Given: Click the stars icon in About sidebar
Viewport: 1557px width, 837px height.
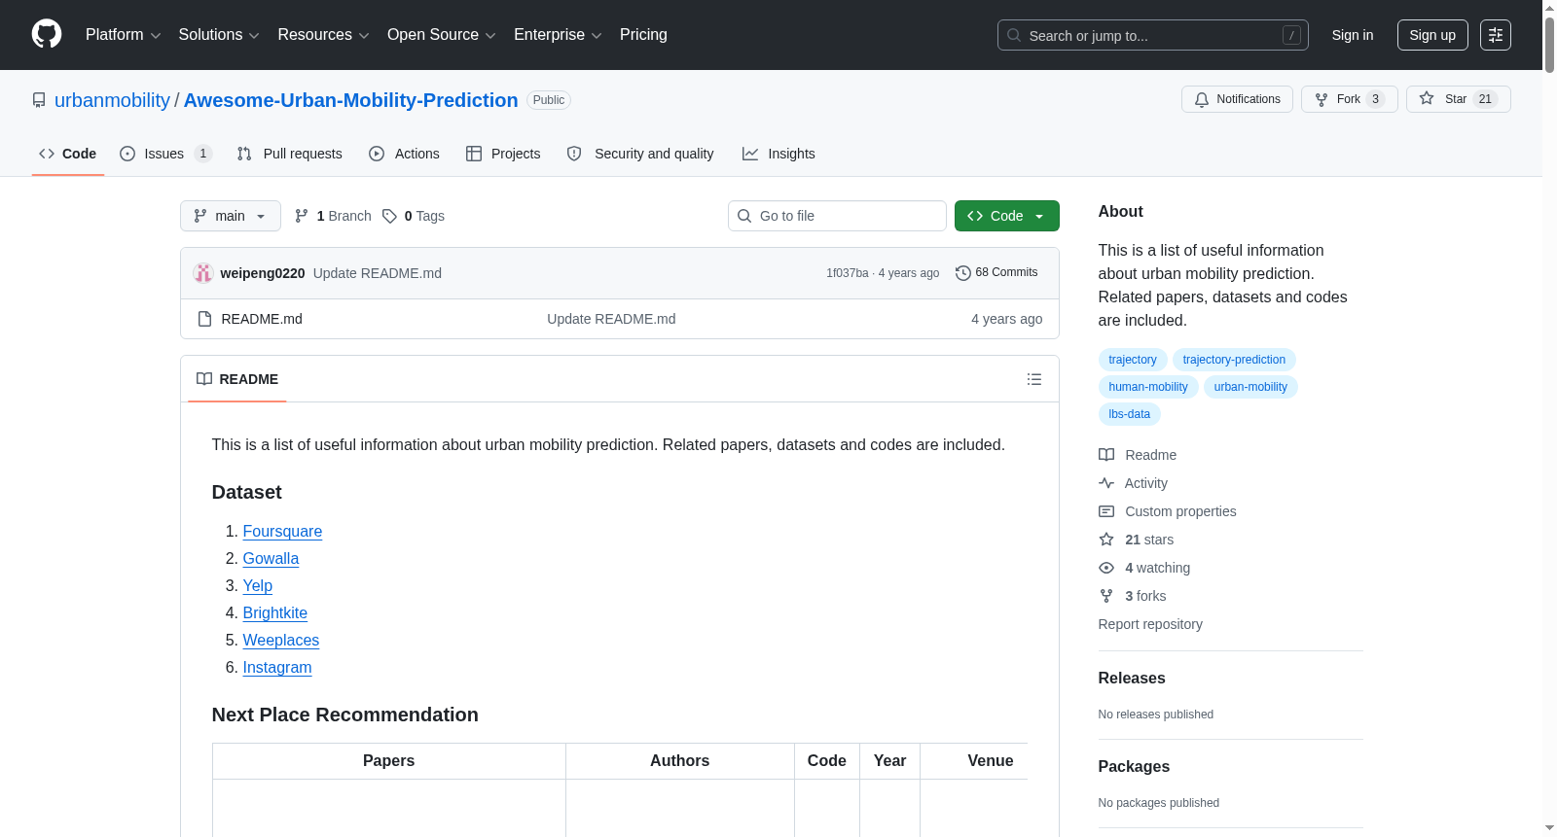Looking at the screenshot, I should tap(1106, 540).
